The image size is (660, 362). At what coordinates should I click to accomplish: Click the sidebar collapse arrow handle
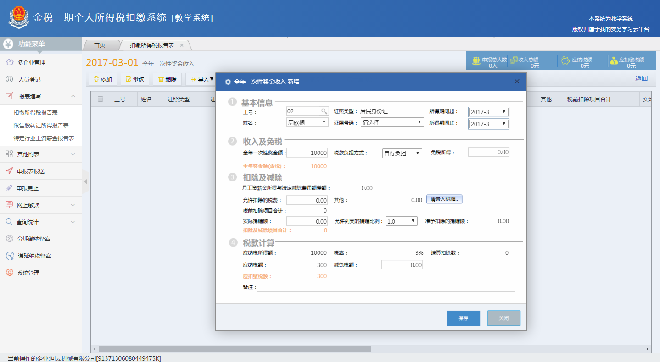[85, 182]
